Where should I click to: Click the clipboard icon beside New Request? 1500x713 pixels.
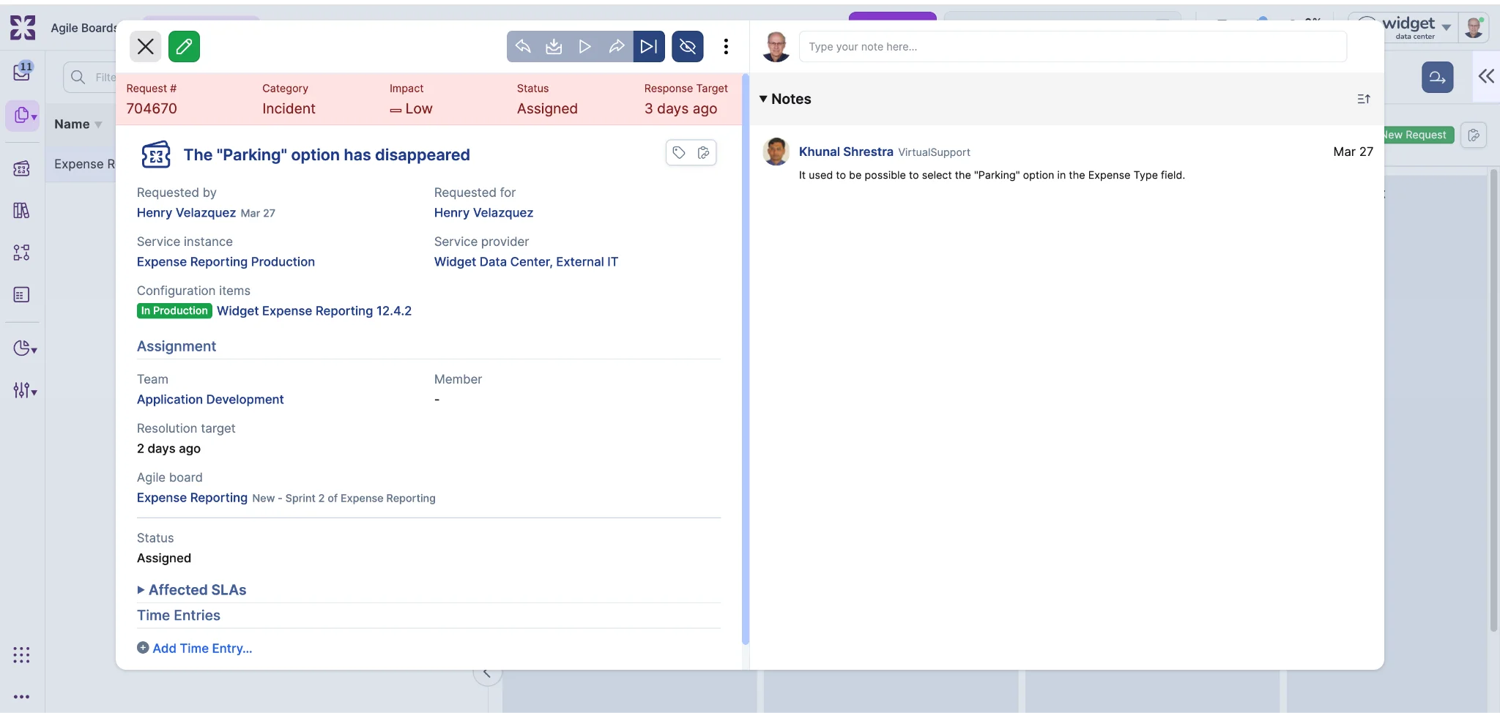click(x=1474, y=135)
